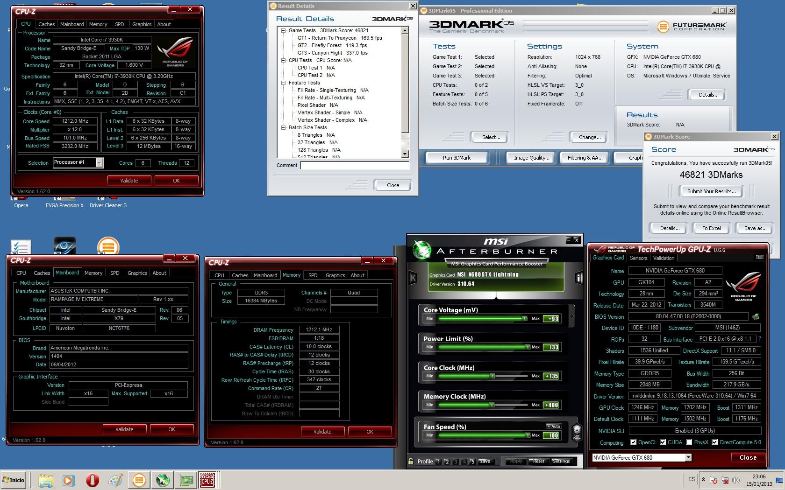Viewport: 785px width, 490px height.
Task: Click network tray icon
Action: 725,480
